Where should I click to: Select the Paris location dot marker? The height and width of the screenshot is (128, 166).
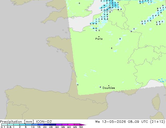(99, 37)
